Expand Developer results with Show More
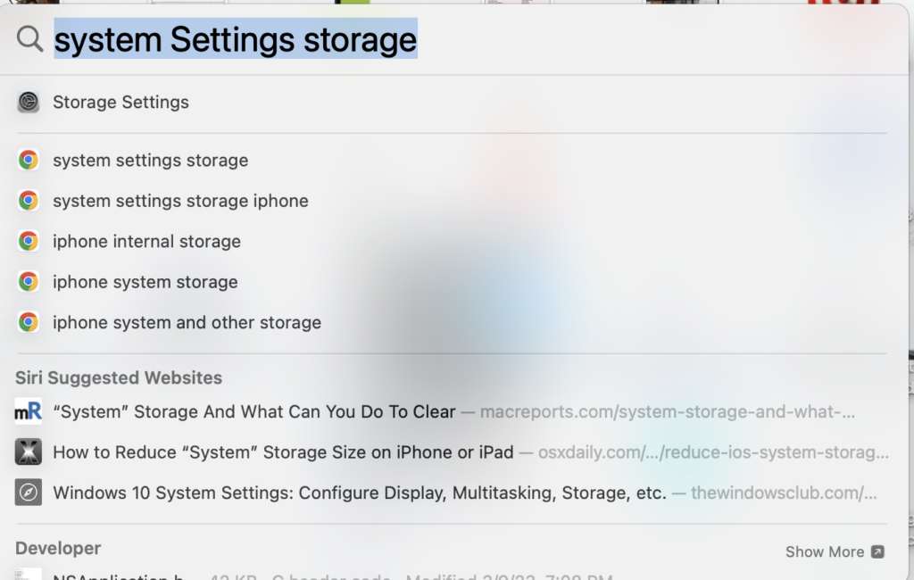914x580 pixels. coord(835,551)
